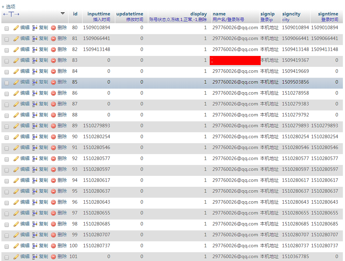
Task: Click the red delete icon in row id 91
Action: coord(53,148)
